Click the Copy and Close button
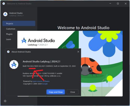 pos(56,92)
